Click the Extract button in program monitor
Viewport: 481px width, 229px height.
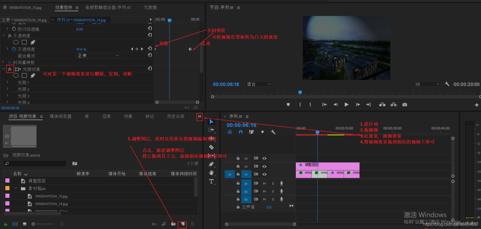(394, 104)
